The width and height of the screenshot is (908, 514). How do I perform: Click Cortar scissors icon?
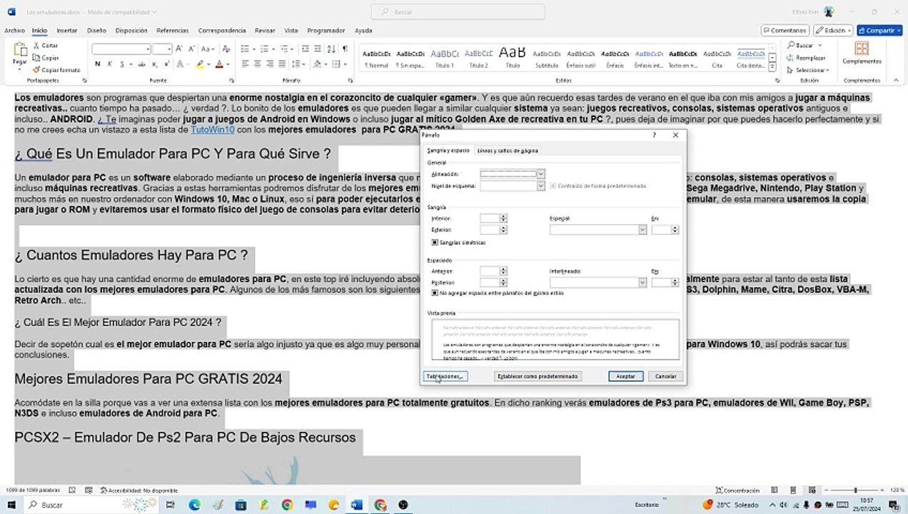pos(35,46)
